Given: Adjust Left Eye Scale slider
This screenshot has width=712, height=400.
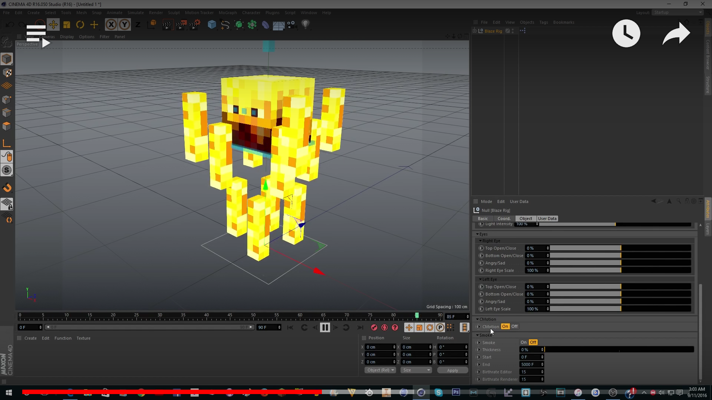Looking at the screenshot, I should (620, 309).
